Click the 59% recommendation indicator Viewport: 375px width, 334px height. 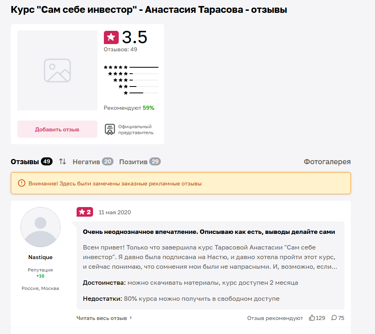[x=148, y=107]
